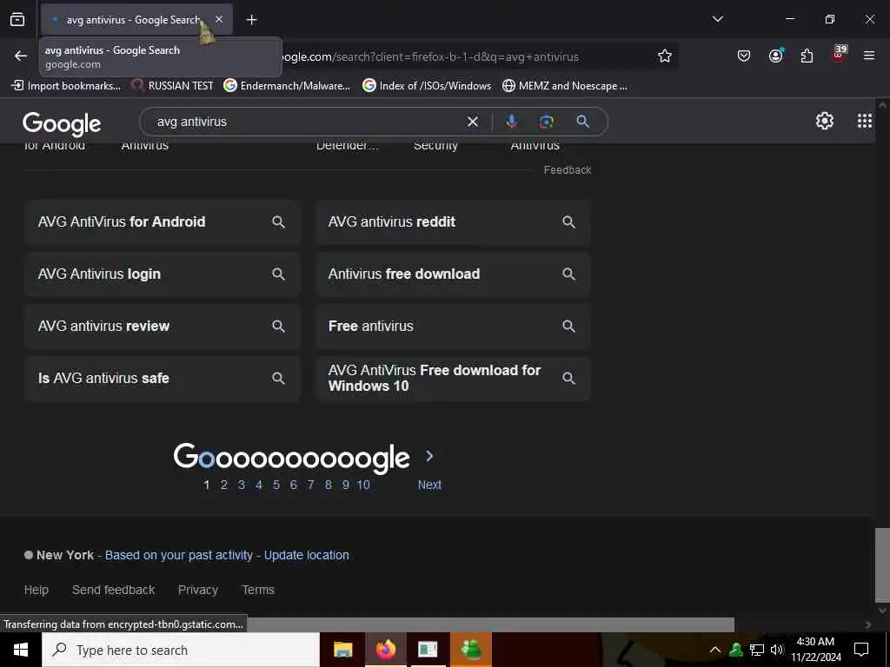Search AVG Antivirus login suggestion
This screenshot has height=667, width=890.
point(163,274)
